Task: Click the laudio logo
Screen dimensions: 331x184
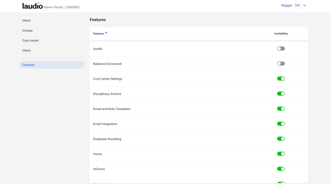Action: (x=33, y=6)
